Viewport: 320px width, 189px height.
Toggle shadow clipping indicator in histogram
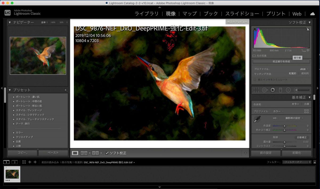coord(255,29)
